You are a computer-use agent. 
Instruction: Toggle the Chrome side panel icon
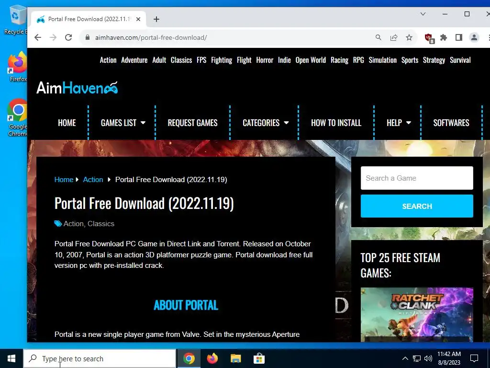point(459,37)
